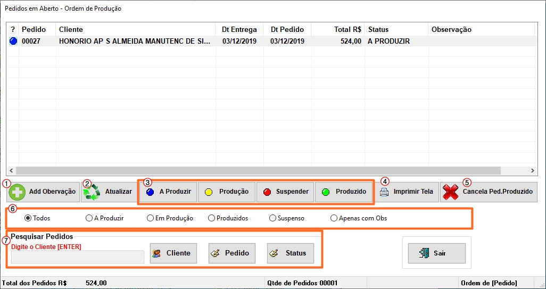Click the Status search button

pos(290,253)
